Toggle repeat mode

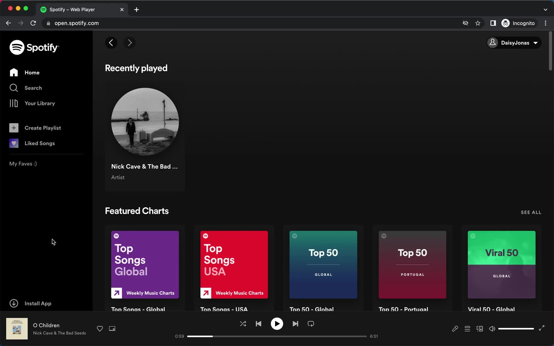[x=311, y=324]
